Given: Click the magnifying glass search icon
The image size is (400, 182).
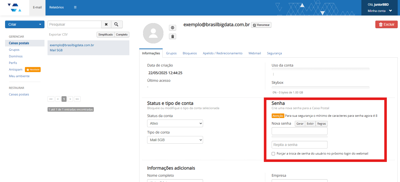Looking at the screenshot, I should point(116,24).
